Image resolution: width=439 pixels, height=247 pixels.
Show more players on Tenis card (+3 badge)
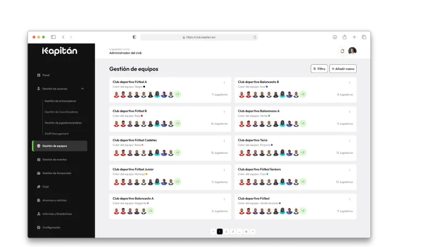point(303,153)
